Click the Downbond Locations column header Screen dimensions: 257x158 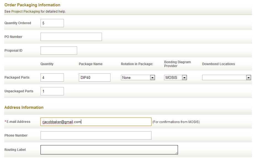point(218,64)
